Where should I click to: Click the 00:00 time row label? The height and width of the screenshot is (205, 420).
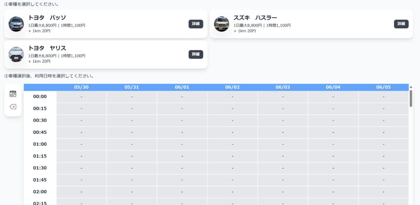click(40, 97)
